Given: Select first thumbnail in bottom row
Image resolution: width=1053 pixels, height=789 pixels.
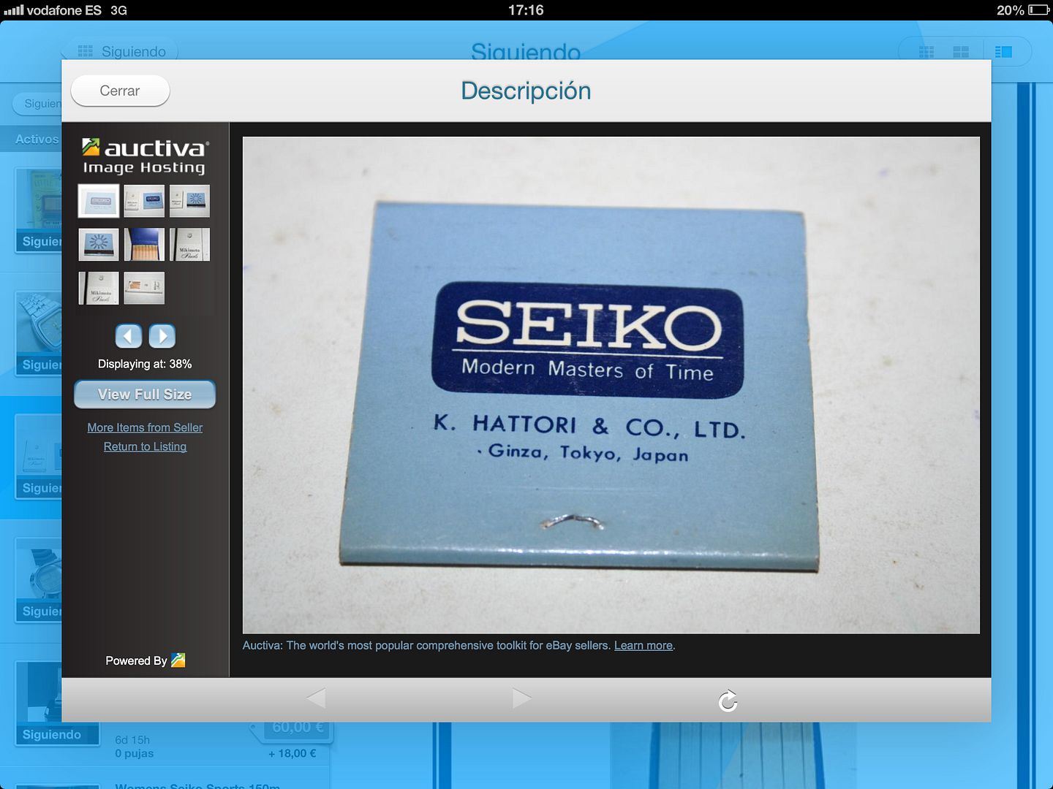Looking at the screenshot, I should [99, 288].
